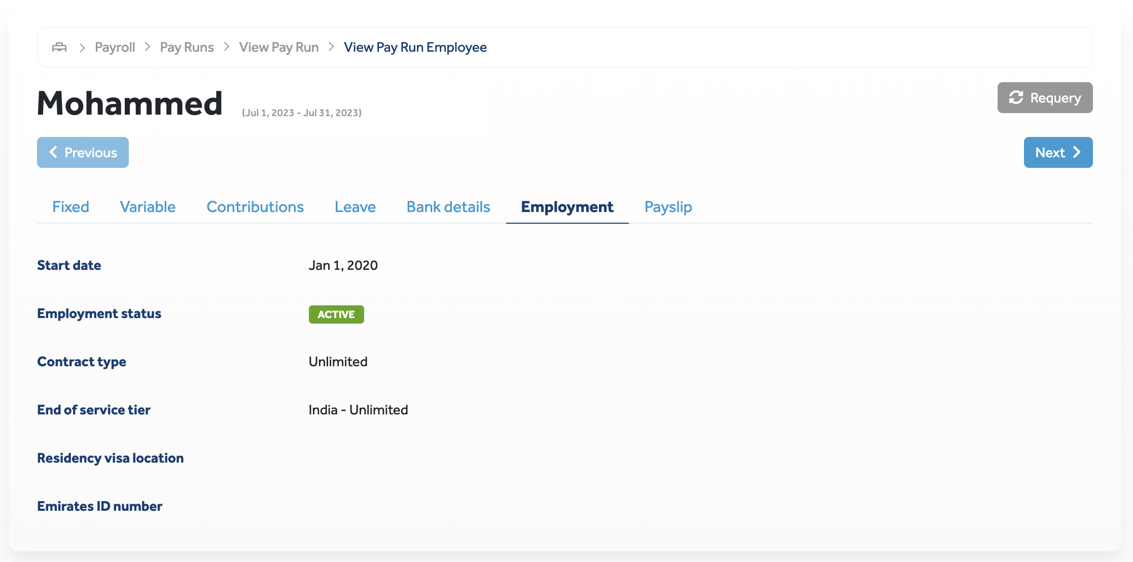
Task: Click the home icon in breadcrumb
Action: [59, 47]
